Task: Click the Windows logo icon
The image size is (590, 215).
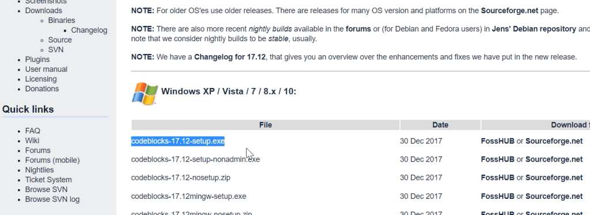Action: [x=145, y=94]
